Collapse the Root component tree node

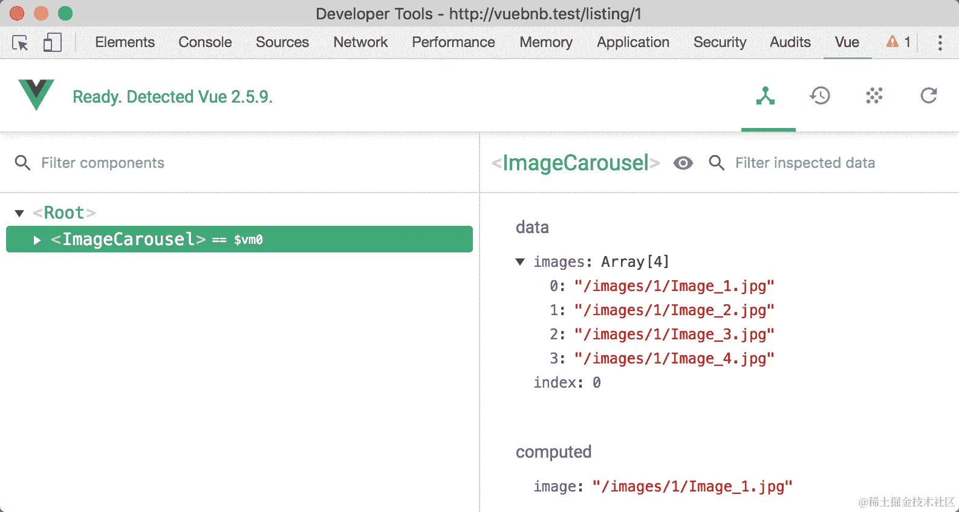19,213
